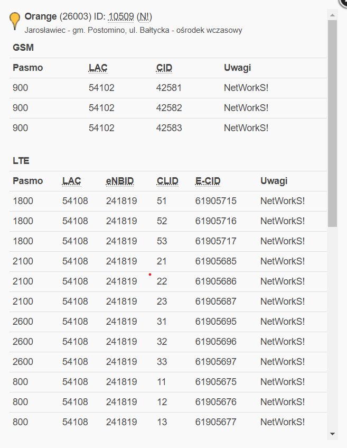
Task: Click the CLID column header
Action: [167, 180]
